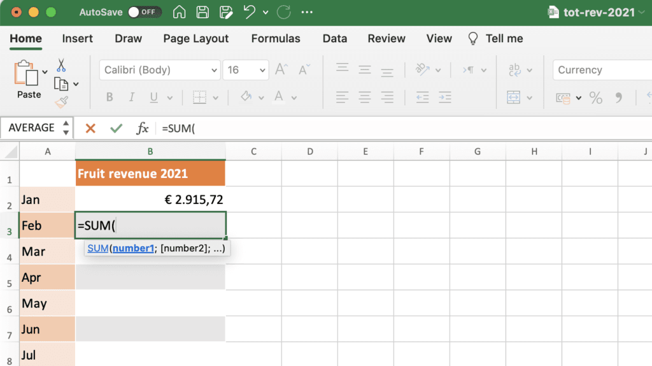Click the SUM function help link
This screenshot has width=652, height=366.
point(98,248)
